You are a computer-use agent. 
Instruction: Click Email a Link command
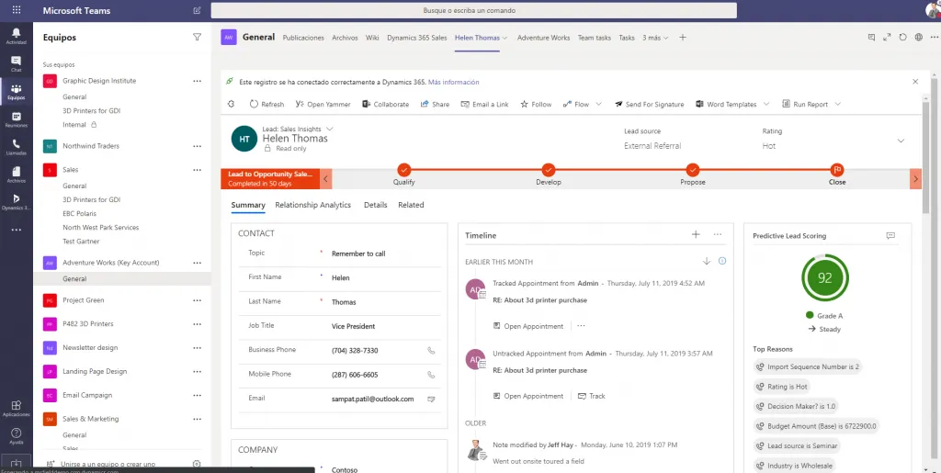[x=484, y=105]
